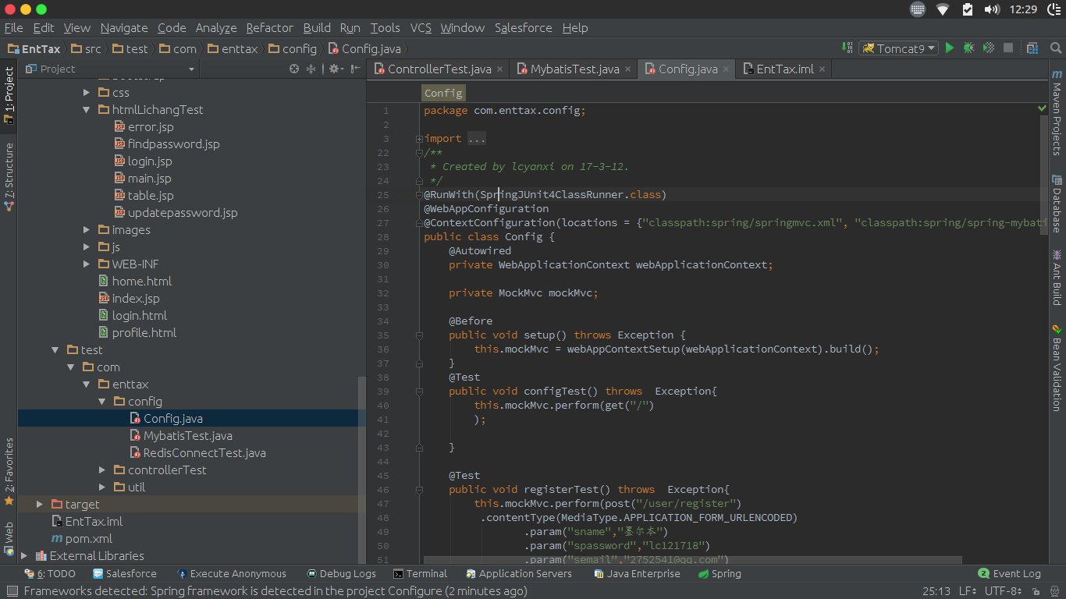Click the search magnifier icon in toolbar
This screenshot has height=599, width=1066.
1054,48
